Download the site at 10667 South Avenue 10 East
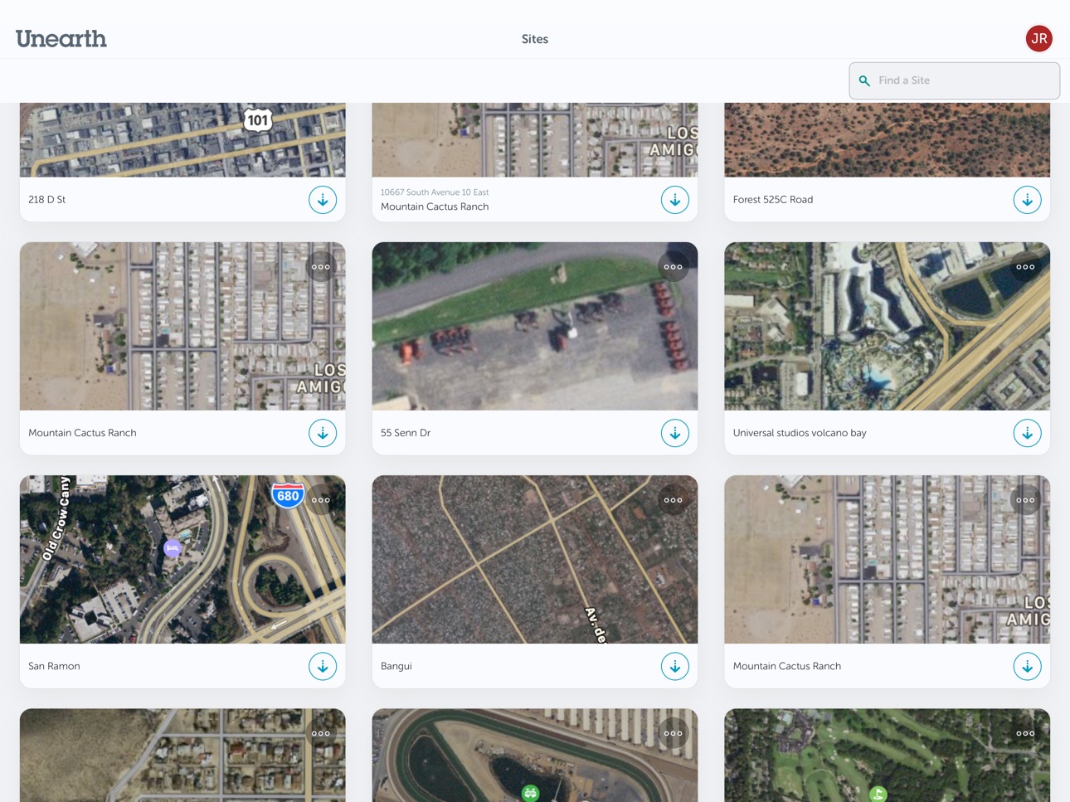Image resolution: width=1070 pixels, height=802 pixels. [675, 200]
